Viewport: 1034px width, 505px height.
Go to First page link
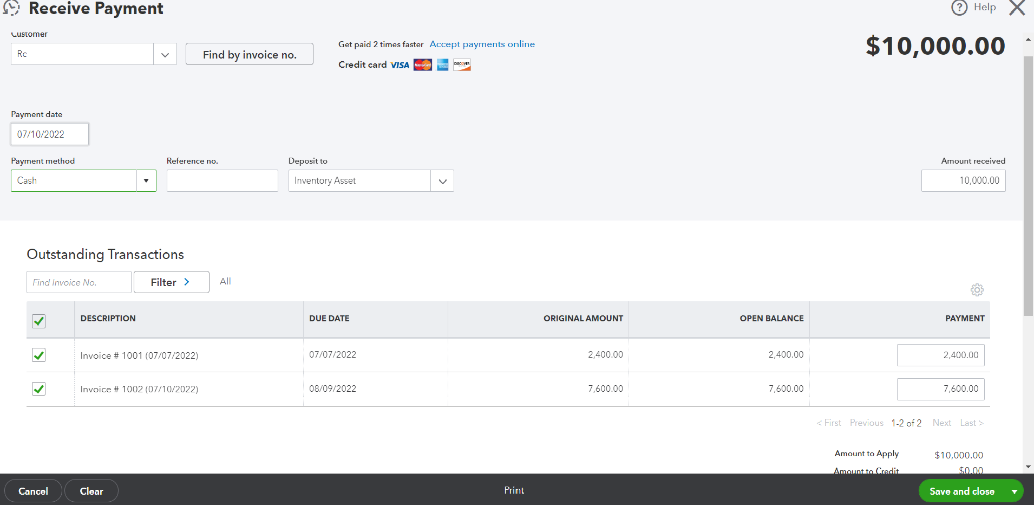(x=829, y=423)
